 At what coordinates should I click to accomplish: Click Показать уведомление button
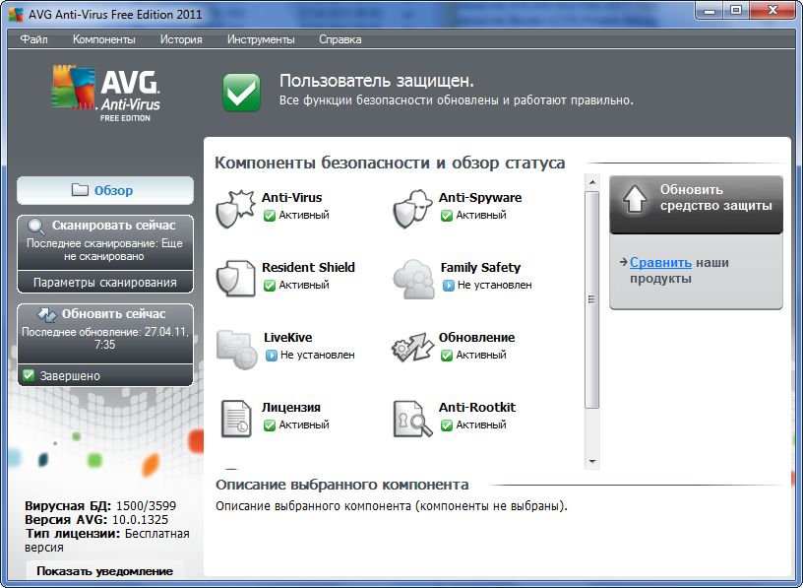click(105, 571)
